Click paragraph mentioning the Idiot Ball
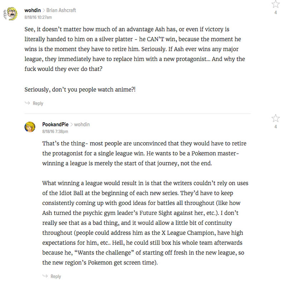This screenshot has height=283, width=286. point(146,223)
